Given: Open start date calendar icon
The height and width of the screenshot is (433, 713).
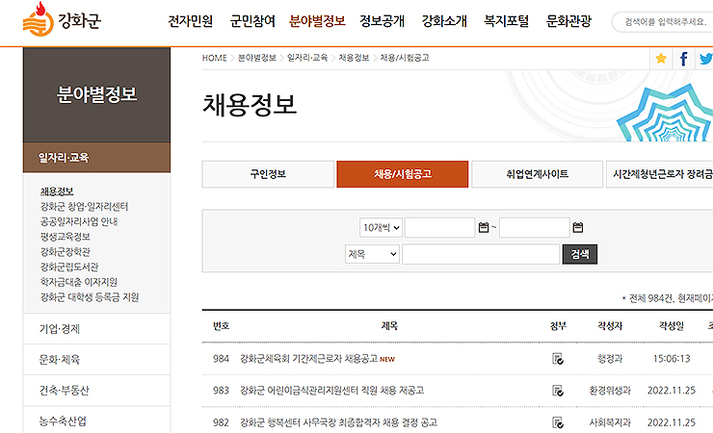Looking at the screenshot, I should (484, 227).
